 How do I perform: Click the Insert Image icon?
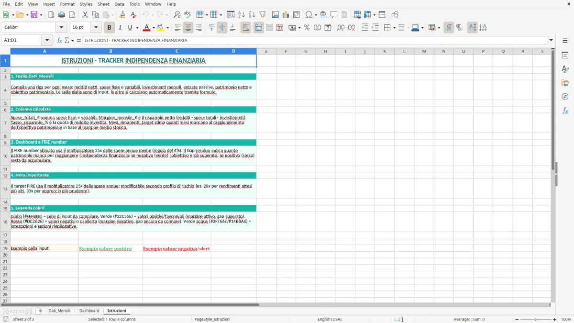276,15
